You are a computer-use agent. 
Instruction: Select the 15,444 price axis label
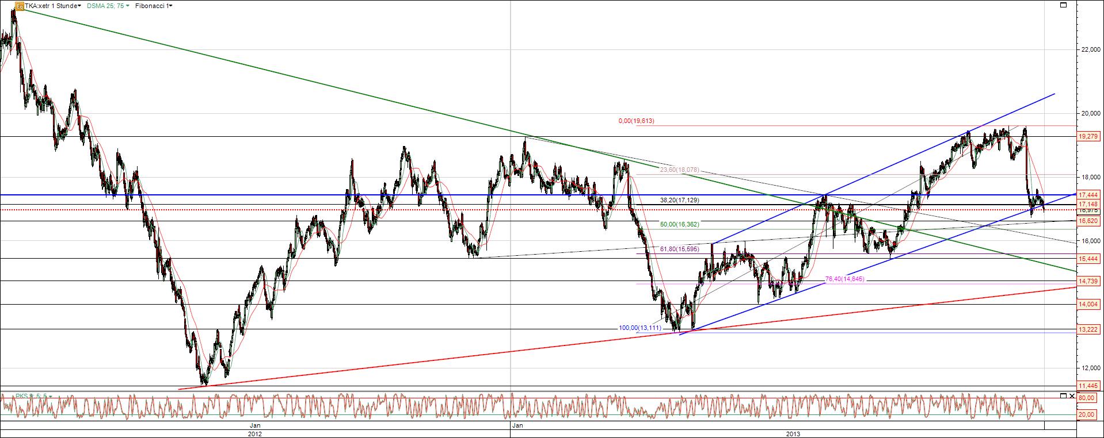1088,259
